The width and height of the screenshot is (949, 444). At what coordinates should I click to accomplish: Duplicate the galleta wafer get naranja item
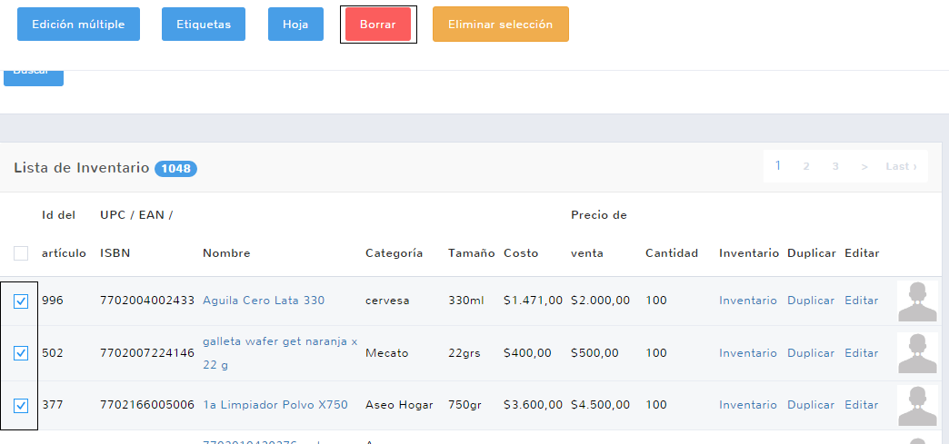tap(811, 352)
